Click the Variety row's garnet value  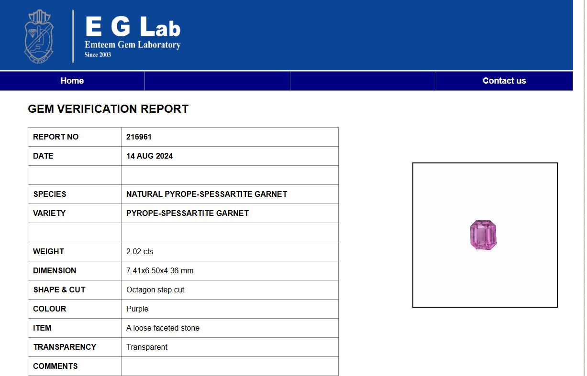[x=188, y=214]
